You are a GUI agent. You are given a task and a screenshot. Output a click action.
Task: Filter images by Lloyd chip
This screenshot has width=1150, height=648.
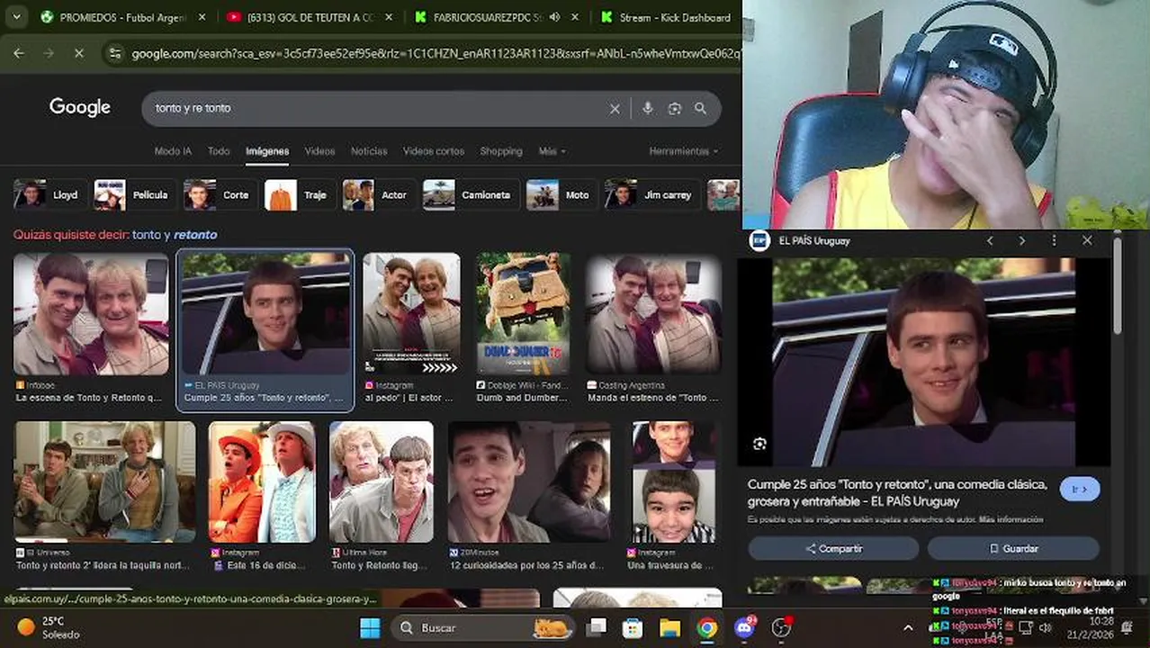(49, 194)
